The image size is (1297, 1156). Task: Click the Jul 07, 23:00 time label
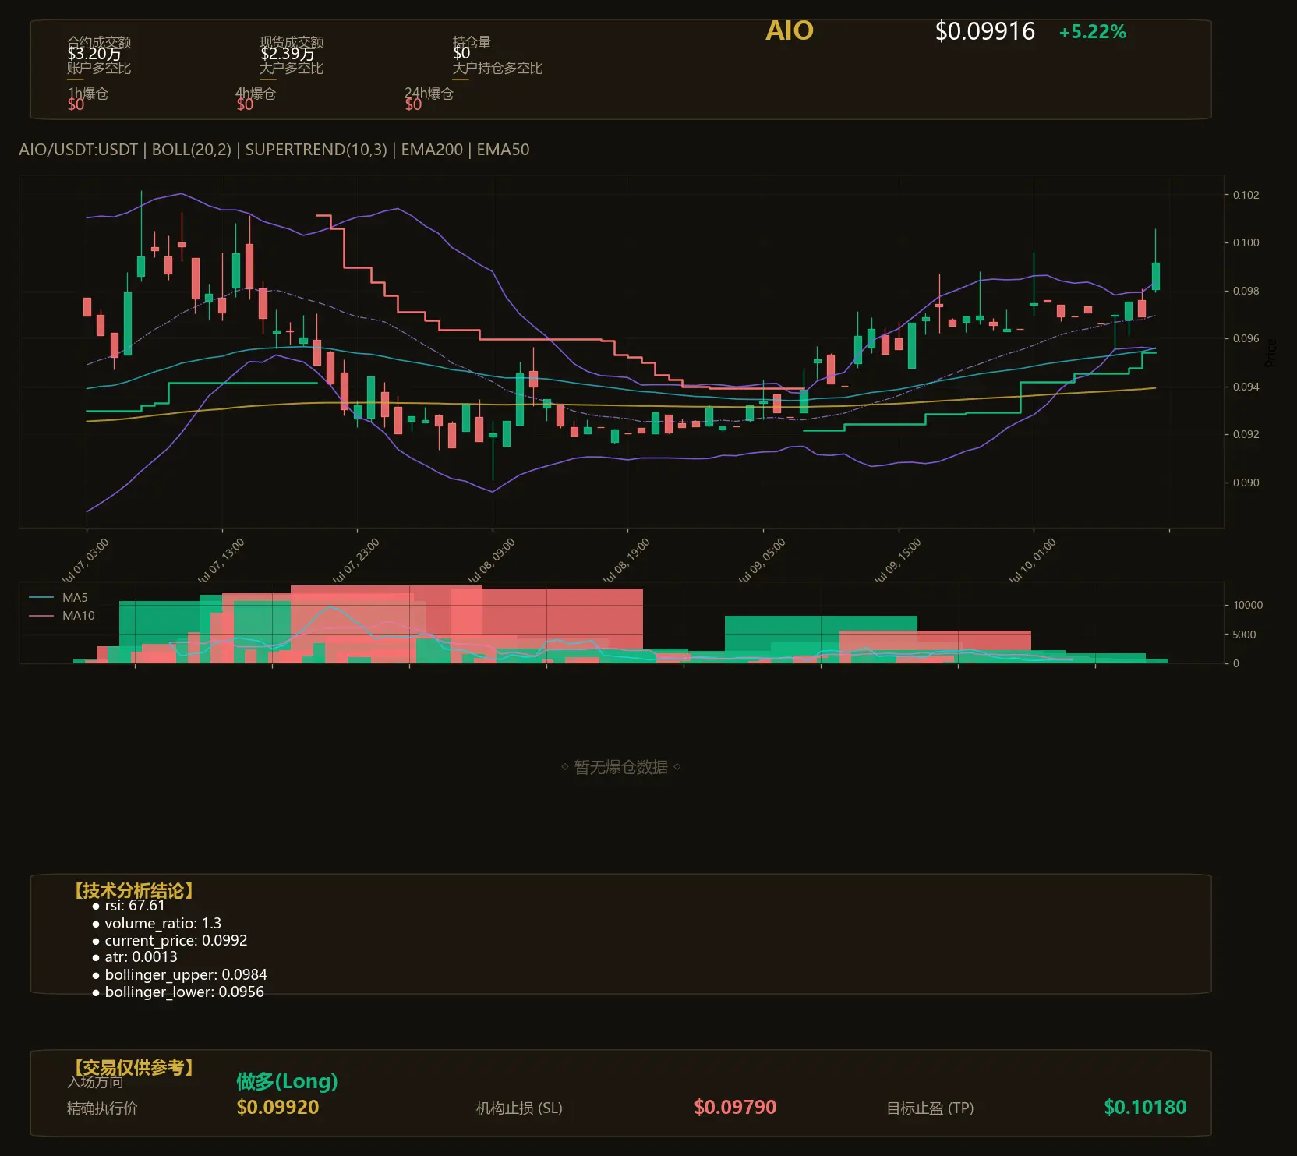tap(355, 561)
